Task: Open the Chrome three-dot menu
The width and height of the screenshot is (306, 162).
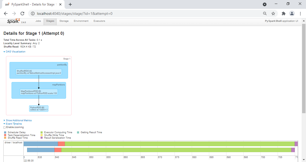Action: point(301,14)
